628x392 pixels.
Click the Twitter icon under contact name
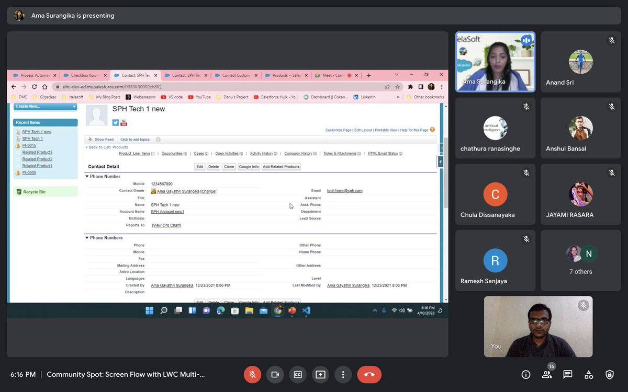116,123
